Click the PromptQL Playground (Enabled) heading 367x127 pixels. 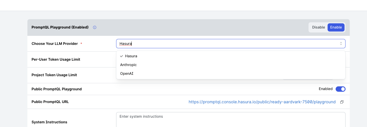coord(60,27)
